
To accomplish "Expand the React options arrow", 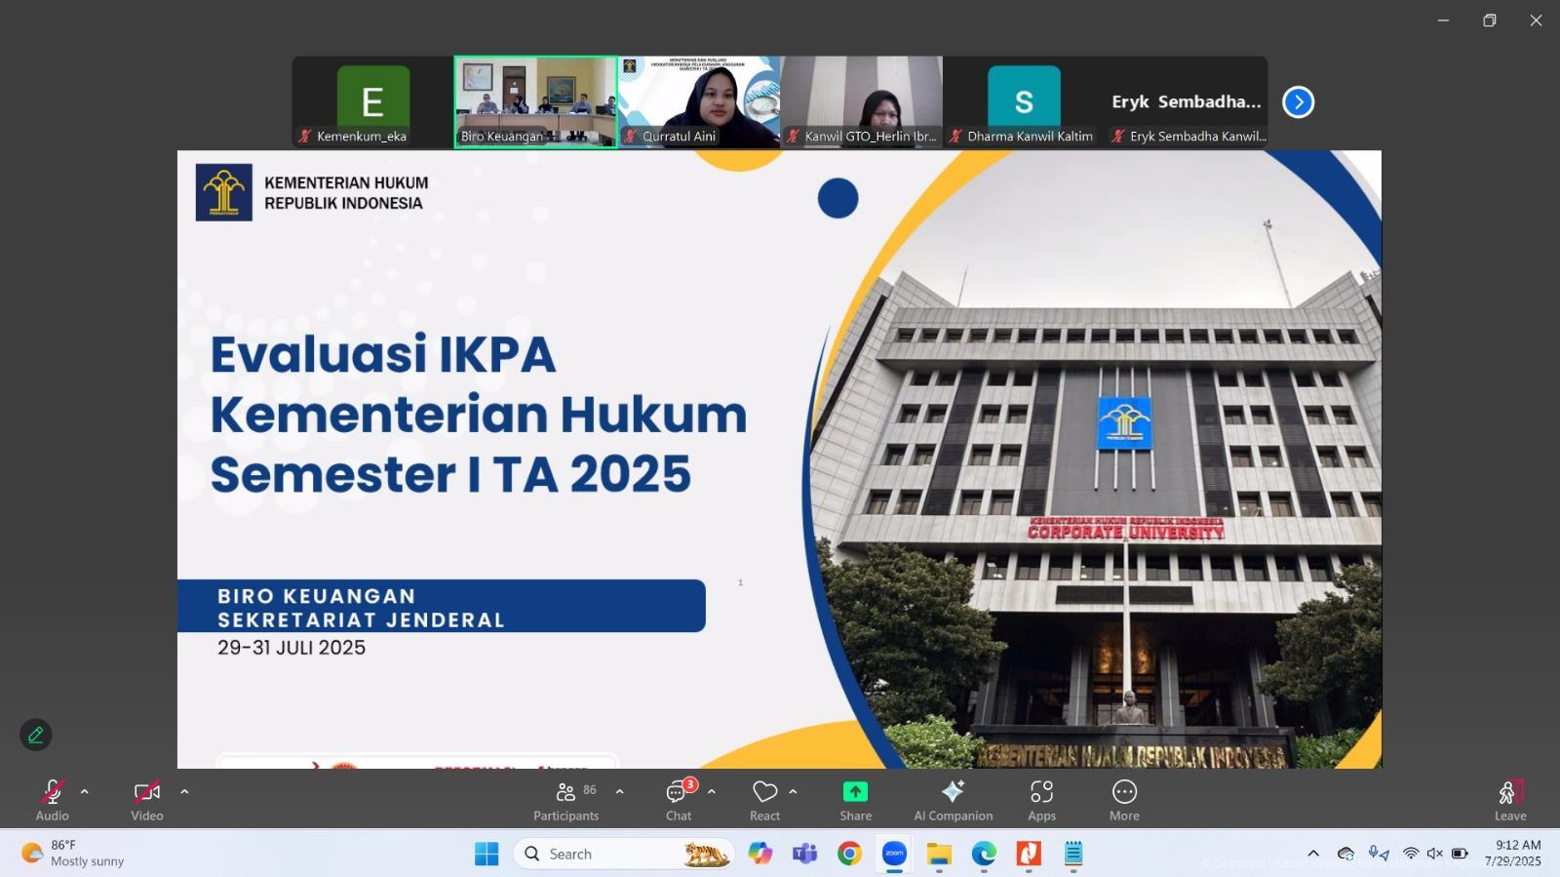I will [x=793, y=792].
